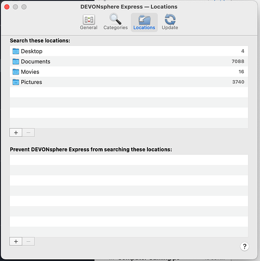Open the Update preferences pane

[170, 22]
